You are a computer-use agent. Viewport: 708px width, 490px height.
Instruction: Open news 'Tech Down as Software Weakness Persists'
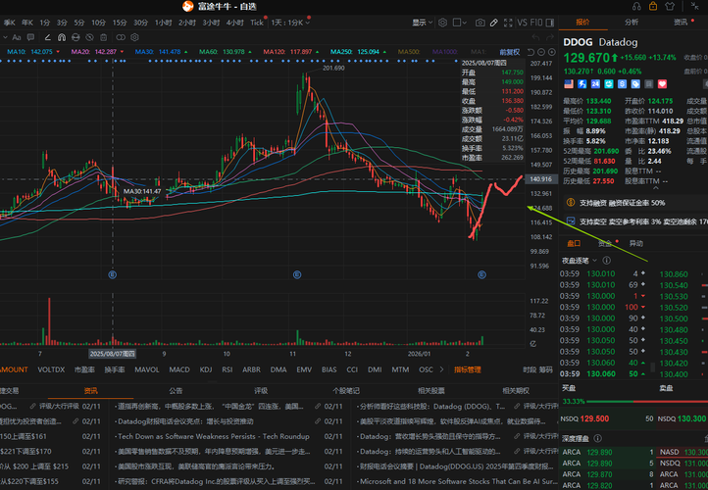point(214,436)
